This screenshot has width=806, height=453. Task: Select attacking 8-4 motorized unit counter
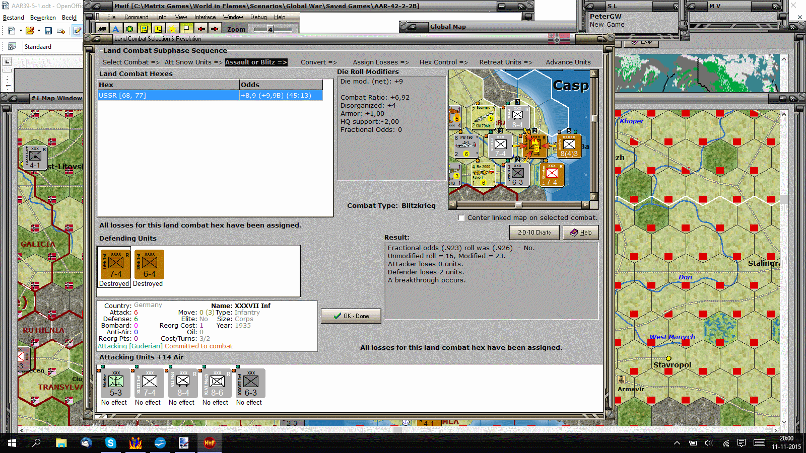point(183,383)
